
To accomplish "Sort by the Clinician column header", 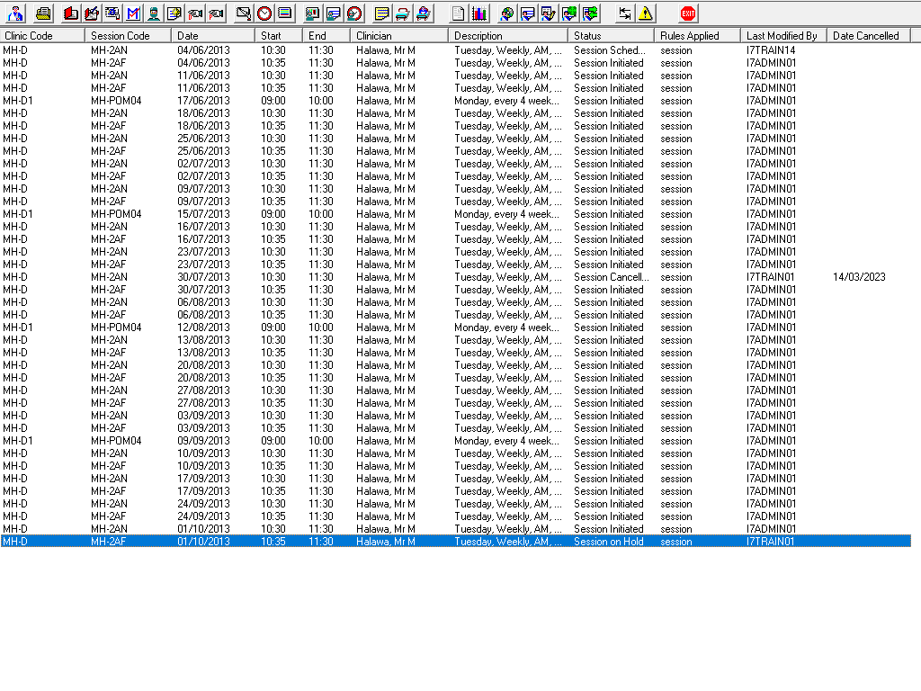I will point(399,35).
